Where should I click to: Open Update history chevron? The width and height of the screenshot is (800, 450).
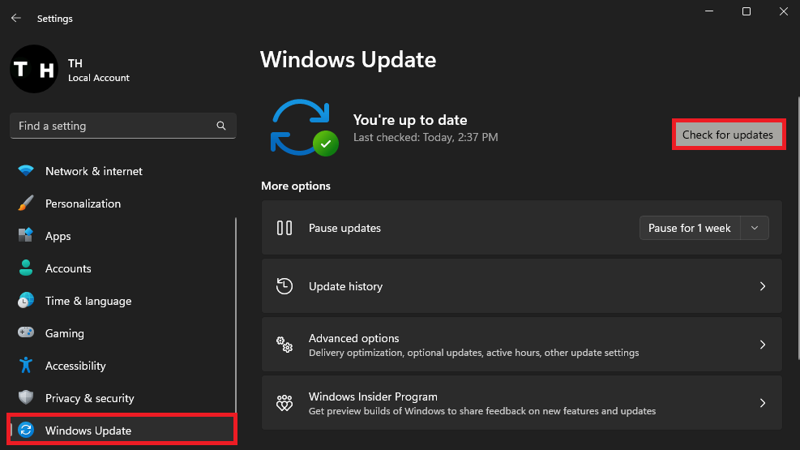tap(763, 286)
